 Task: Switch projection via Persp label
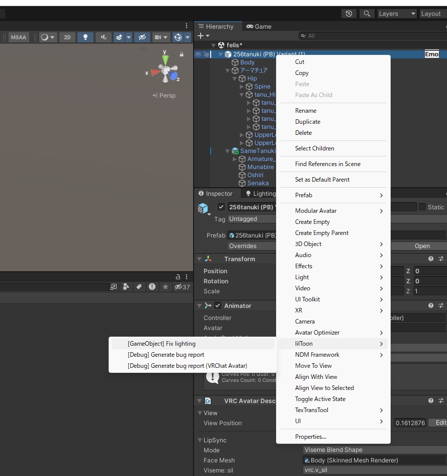tap(164, 95)
